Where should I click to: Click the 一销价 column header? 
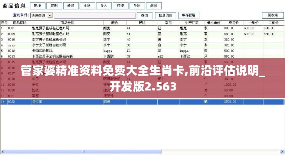tap(253, 23)
